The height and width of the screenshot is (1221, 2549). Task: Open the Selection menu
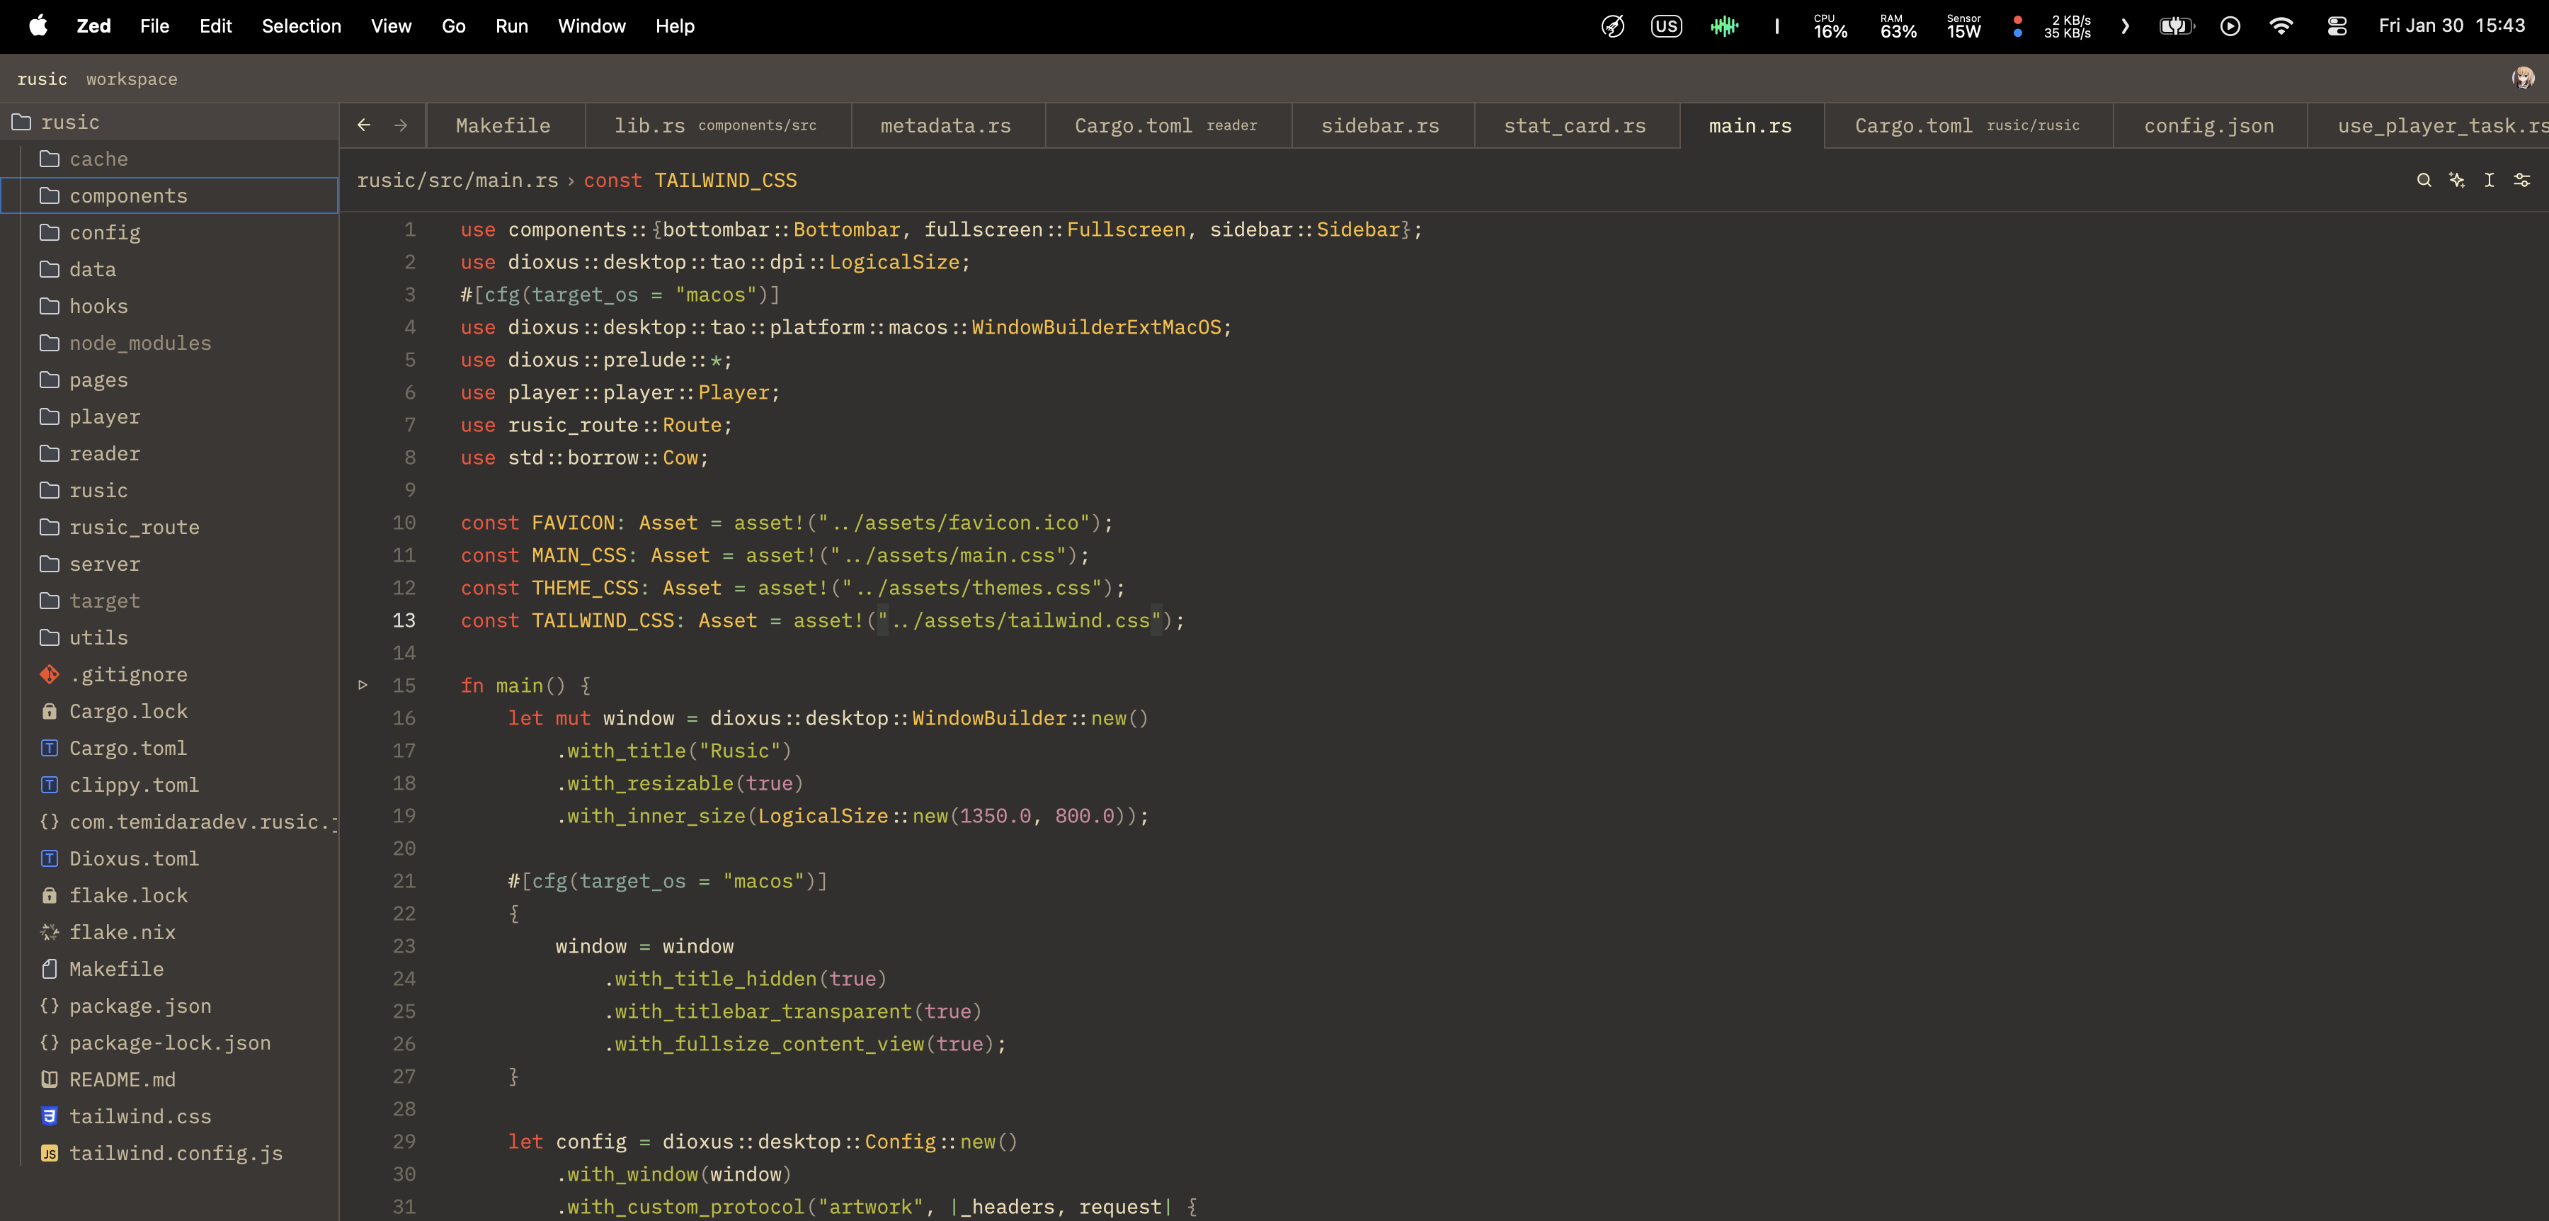click(x=301, y=27)
